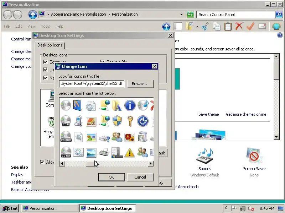This screenshot has height=213, width=285.
Task: Click themes list scroll down arrow
Action: 276,137
